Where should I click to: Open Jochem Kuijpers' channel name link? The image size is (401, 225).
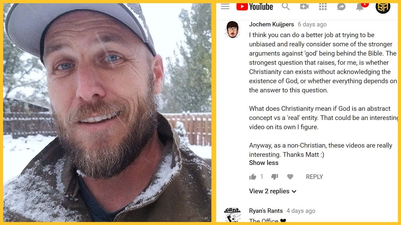coord(271,24)
